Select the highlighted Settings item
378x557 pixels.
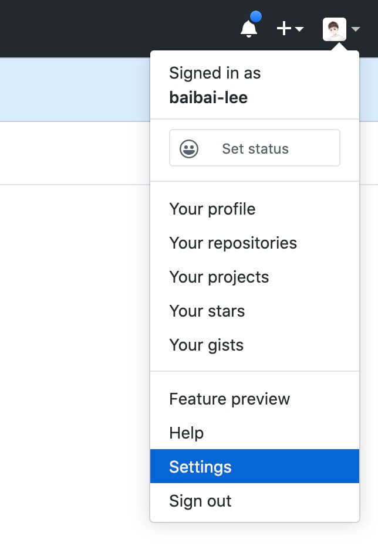tap(200, 467)
